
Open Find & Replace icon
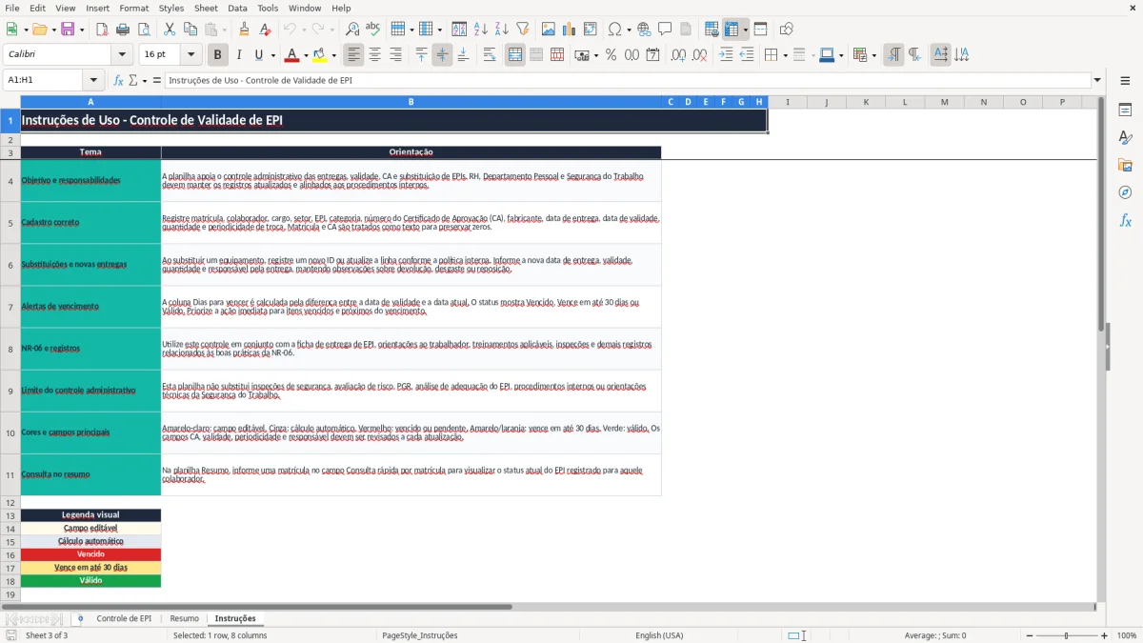[352, 30]
